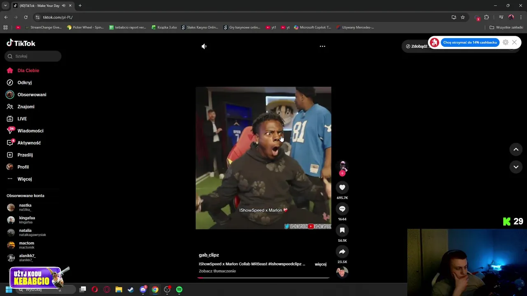This screenshot has width=527, height=296.
Task: Open the Chrome three-dot menu
Action: click(x=520, y=17)
